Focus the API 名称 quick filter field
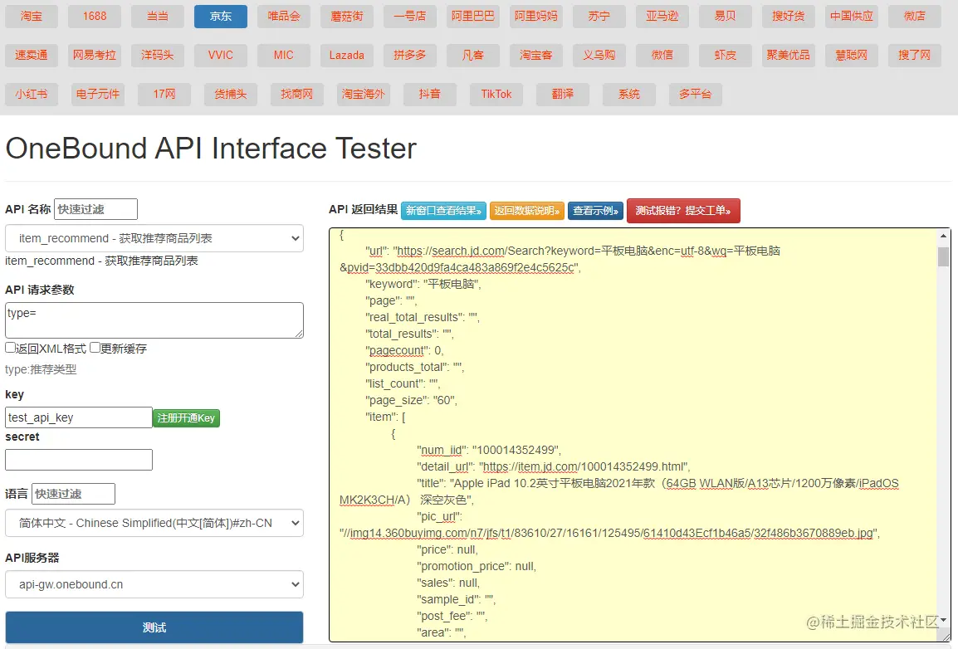The height and width of the screenshot is (649, 958). click(x=96, y=209)
